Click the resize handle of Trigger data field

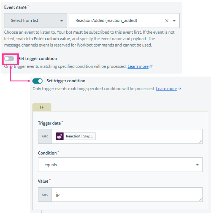coord(201,142)
